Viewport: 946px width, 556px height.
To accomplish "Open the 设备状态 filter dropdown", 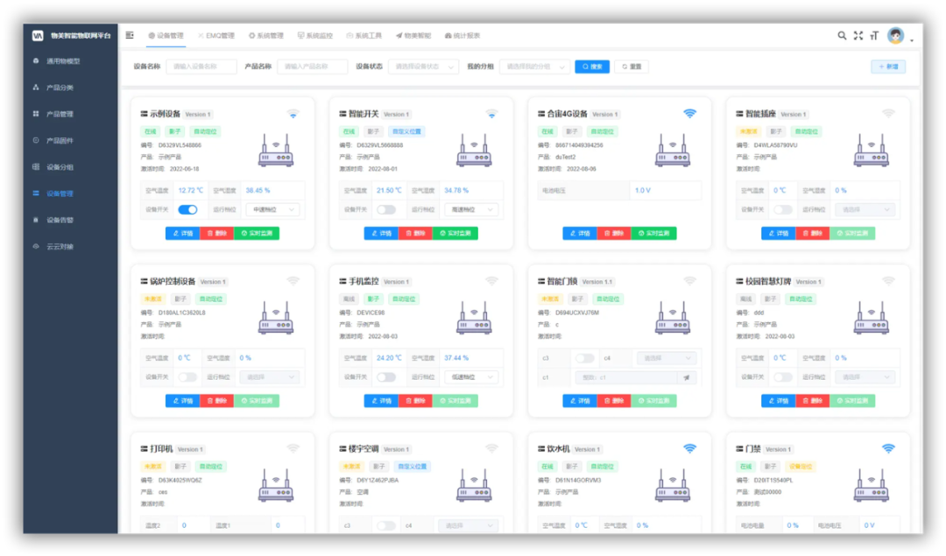I will [424, 67].
